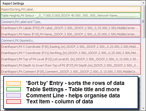
Task: Click the red Text Item legend swatch
Action: pyautogui.click(x=14, y=101)
